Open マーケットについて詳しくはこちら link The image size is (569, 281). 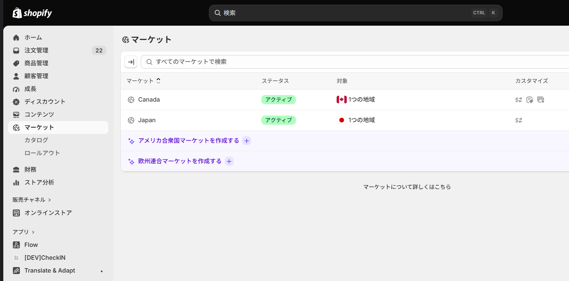point(407,187)
